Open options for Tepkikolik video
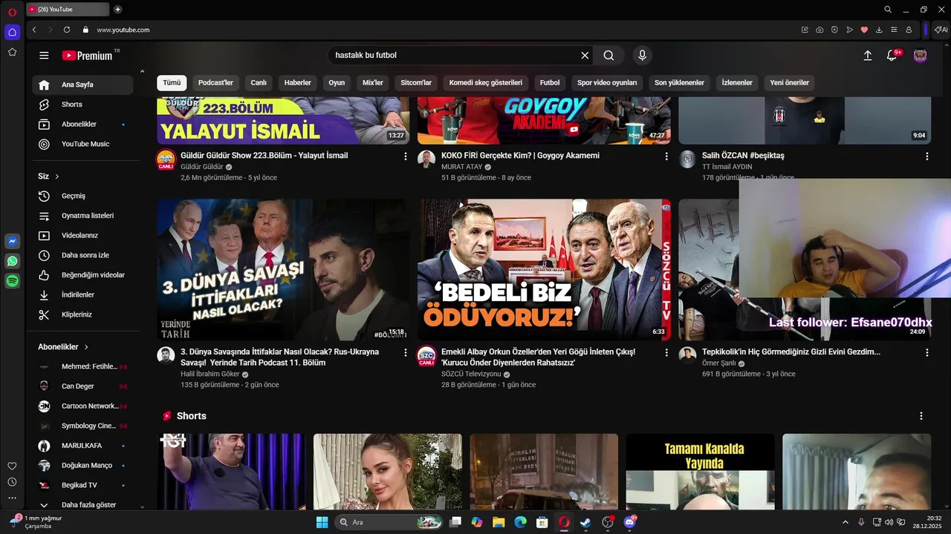Image resolution: width=951 pixels, height=534 pixels. (x=926, y=352)
